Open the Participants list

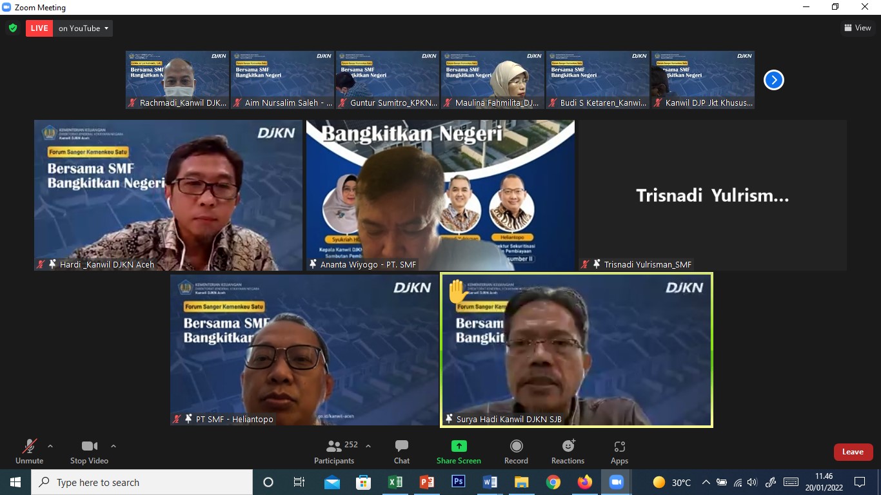click(x=334, y=451)
